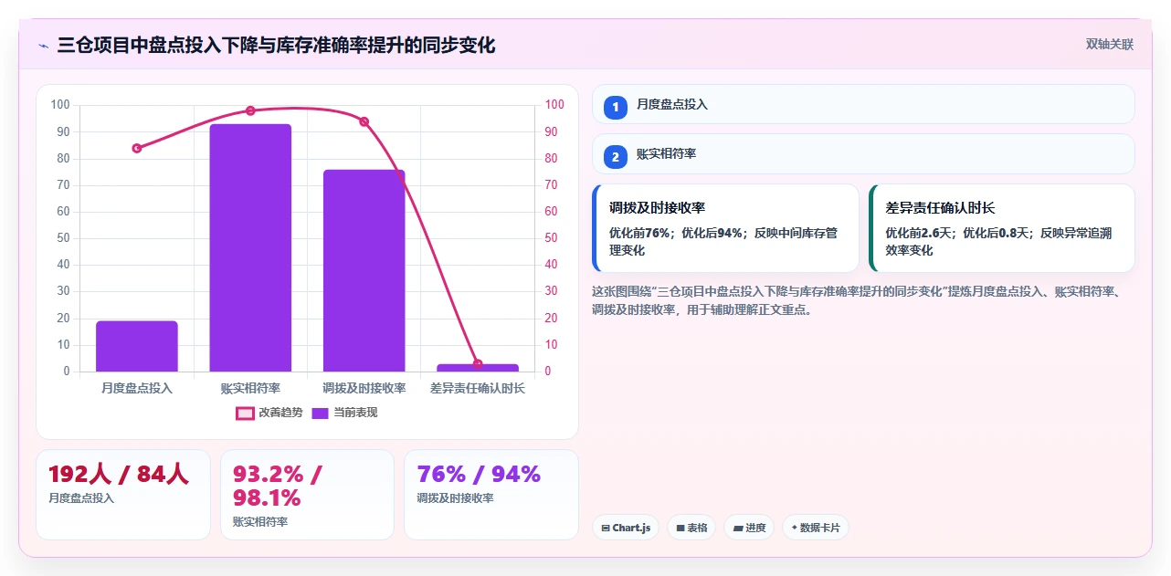
Task: Select numbered item 1 月度盘点投入
Action: [x=863, y=105]
